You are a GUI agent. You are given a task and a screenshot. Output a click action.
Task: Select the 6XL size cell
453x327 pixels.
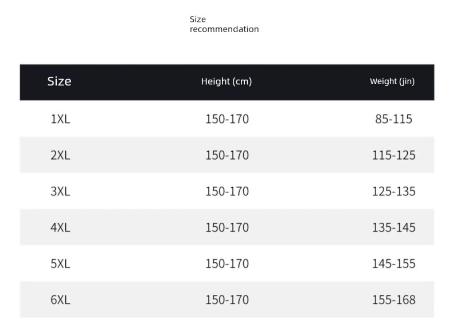[x=60, y=300]
